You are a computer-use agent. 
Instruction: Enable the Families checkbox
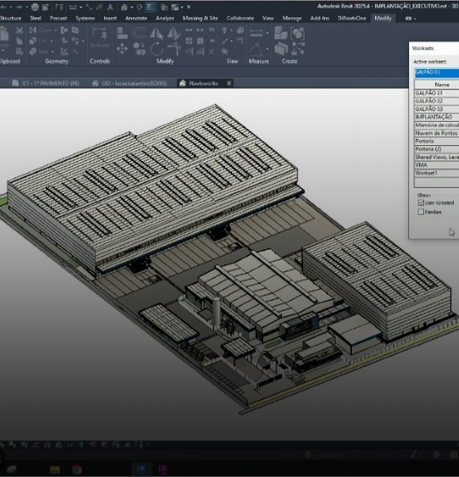(x=421, y=212)
